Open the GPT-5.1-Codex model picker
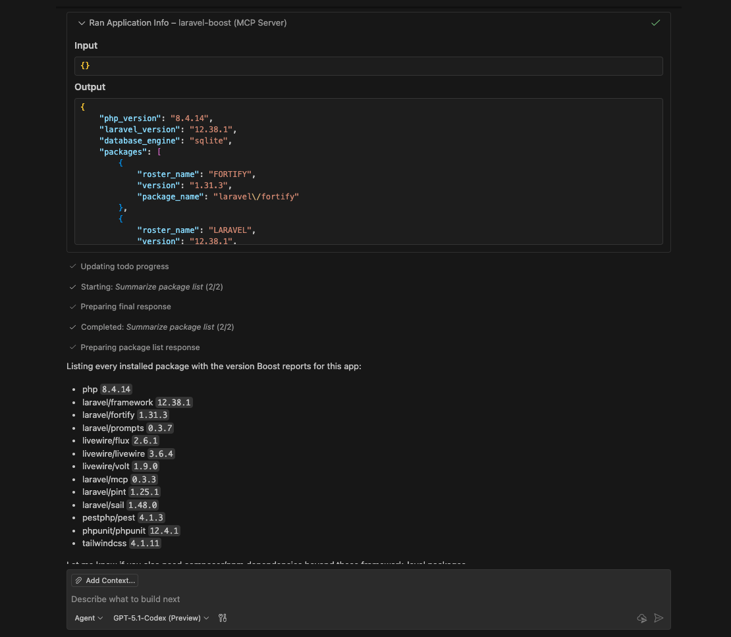Screen dimensions: 731x637 pos(160,618)
